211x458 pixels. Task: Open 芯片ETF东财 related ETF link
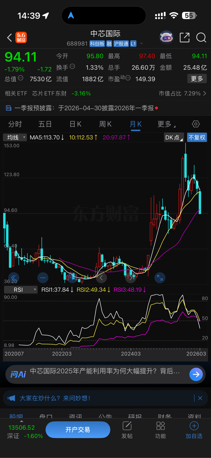(49, 94)
